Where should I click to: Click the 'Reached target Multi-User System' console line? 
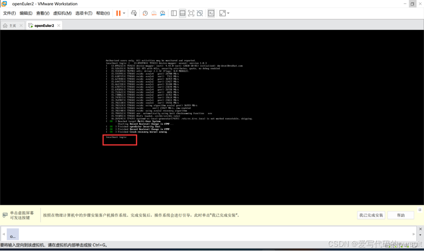(133, 121)
